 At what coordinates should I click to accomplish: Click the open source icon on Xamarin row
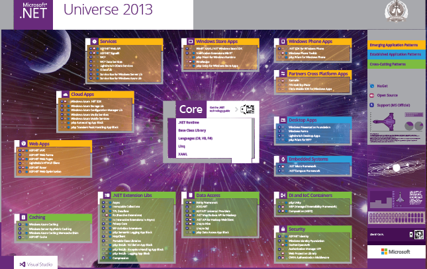pyautogui.click(x=283, y=81)
